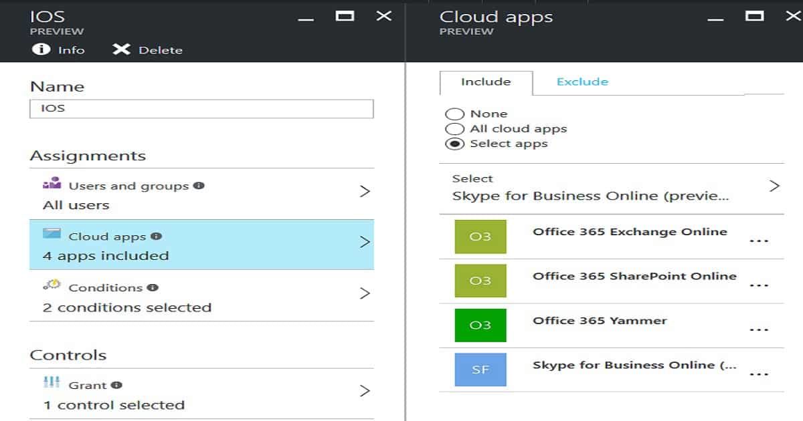Expand the Cloud apps assignment chevron
Viewport: 803px width, 421px height.
(365, 242)
